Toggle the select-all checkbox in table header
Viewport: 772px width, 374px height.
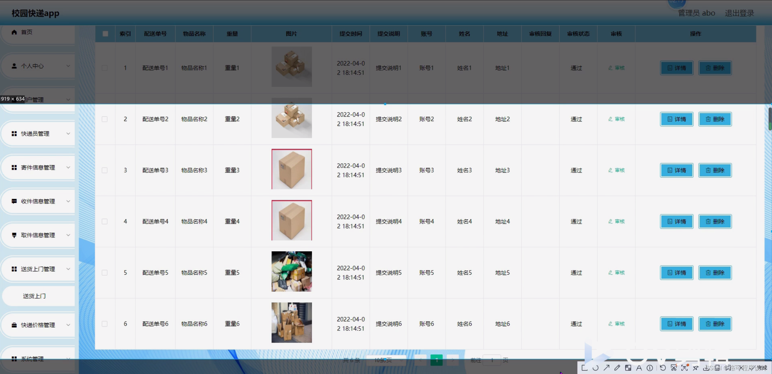[105, 34]
